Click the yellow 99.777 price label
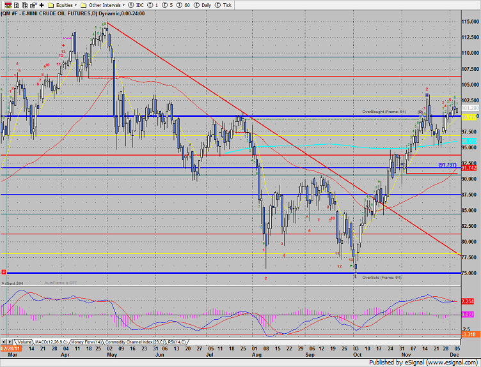This screenshot has width=481, height=367. [x=469, y=117]
